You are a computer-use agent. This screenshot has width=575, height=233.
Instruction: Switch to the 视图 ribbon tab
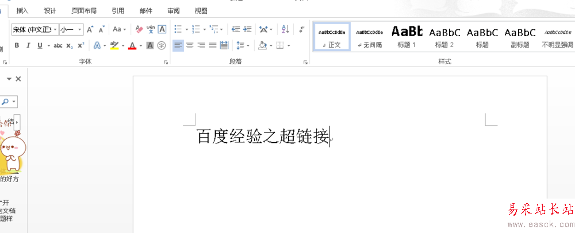click(201, 11)
